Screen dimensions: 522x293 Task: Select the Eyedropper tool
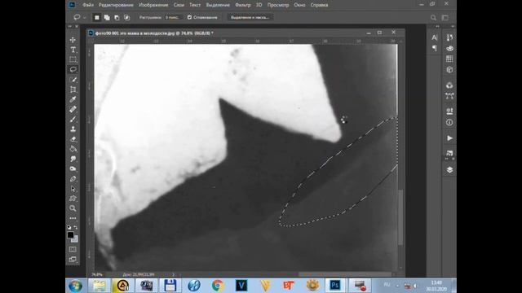[73, 99]
